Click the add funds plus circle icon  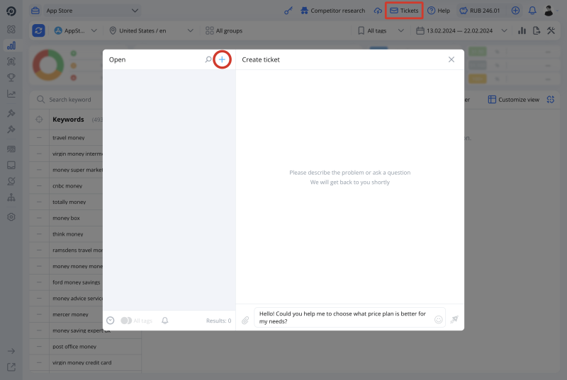515,11
